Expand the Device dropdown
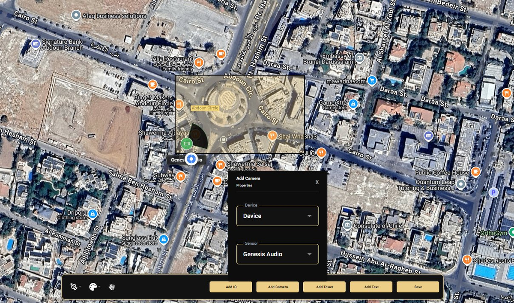514x303 pixels. pyautogui.click(x=278, y=216)
